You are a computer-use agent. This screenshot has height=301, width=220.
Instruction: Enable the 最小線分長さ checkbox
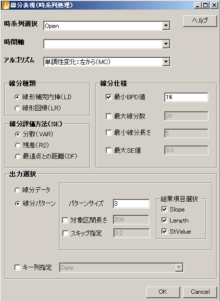109,132
